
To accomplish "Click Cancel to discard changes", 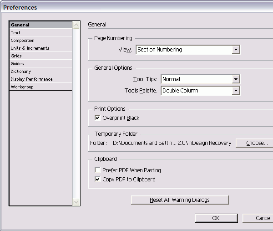I will point(260,218).
